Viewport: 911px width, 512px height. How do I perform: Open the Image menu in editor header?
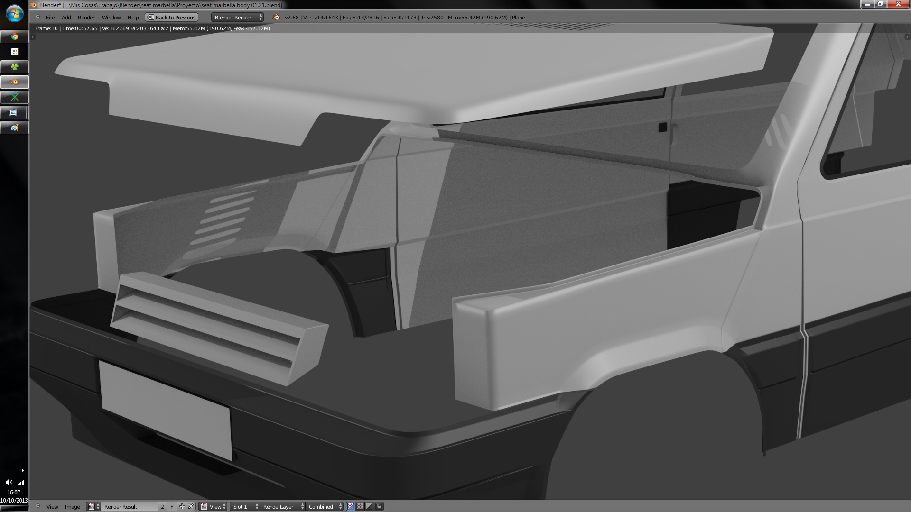tap(72, 506)
